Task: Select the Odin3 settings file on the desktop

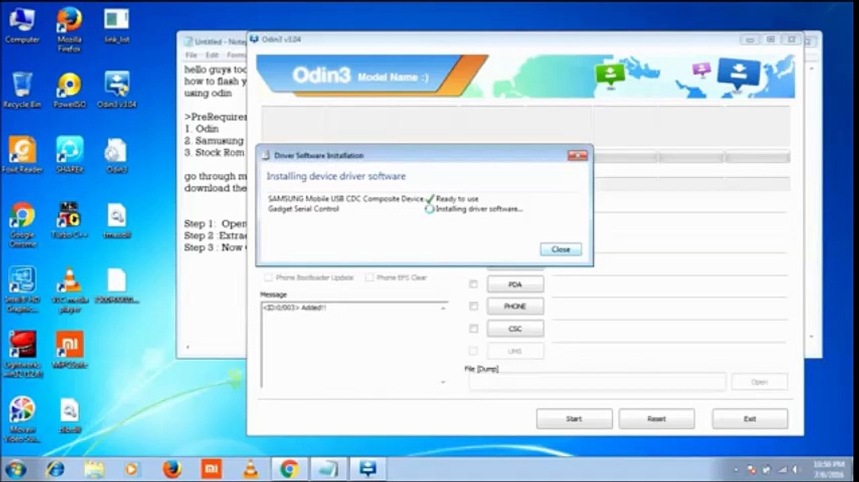Action: [x=117, y=155]
